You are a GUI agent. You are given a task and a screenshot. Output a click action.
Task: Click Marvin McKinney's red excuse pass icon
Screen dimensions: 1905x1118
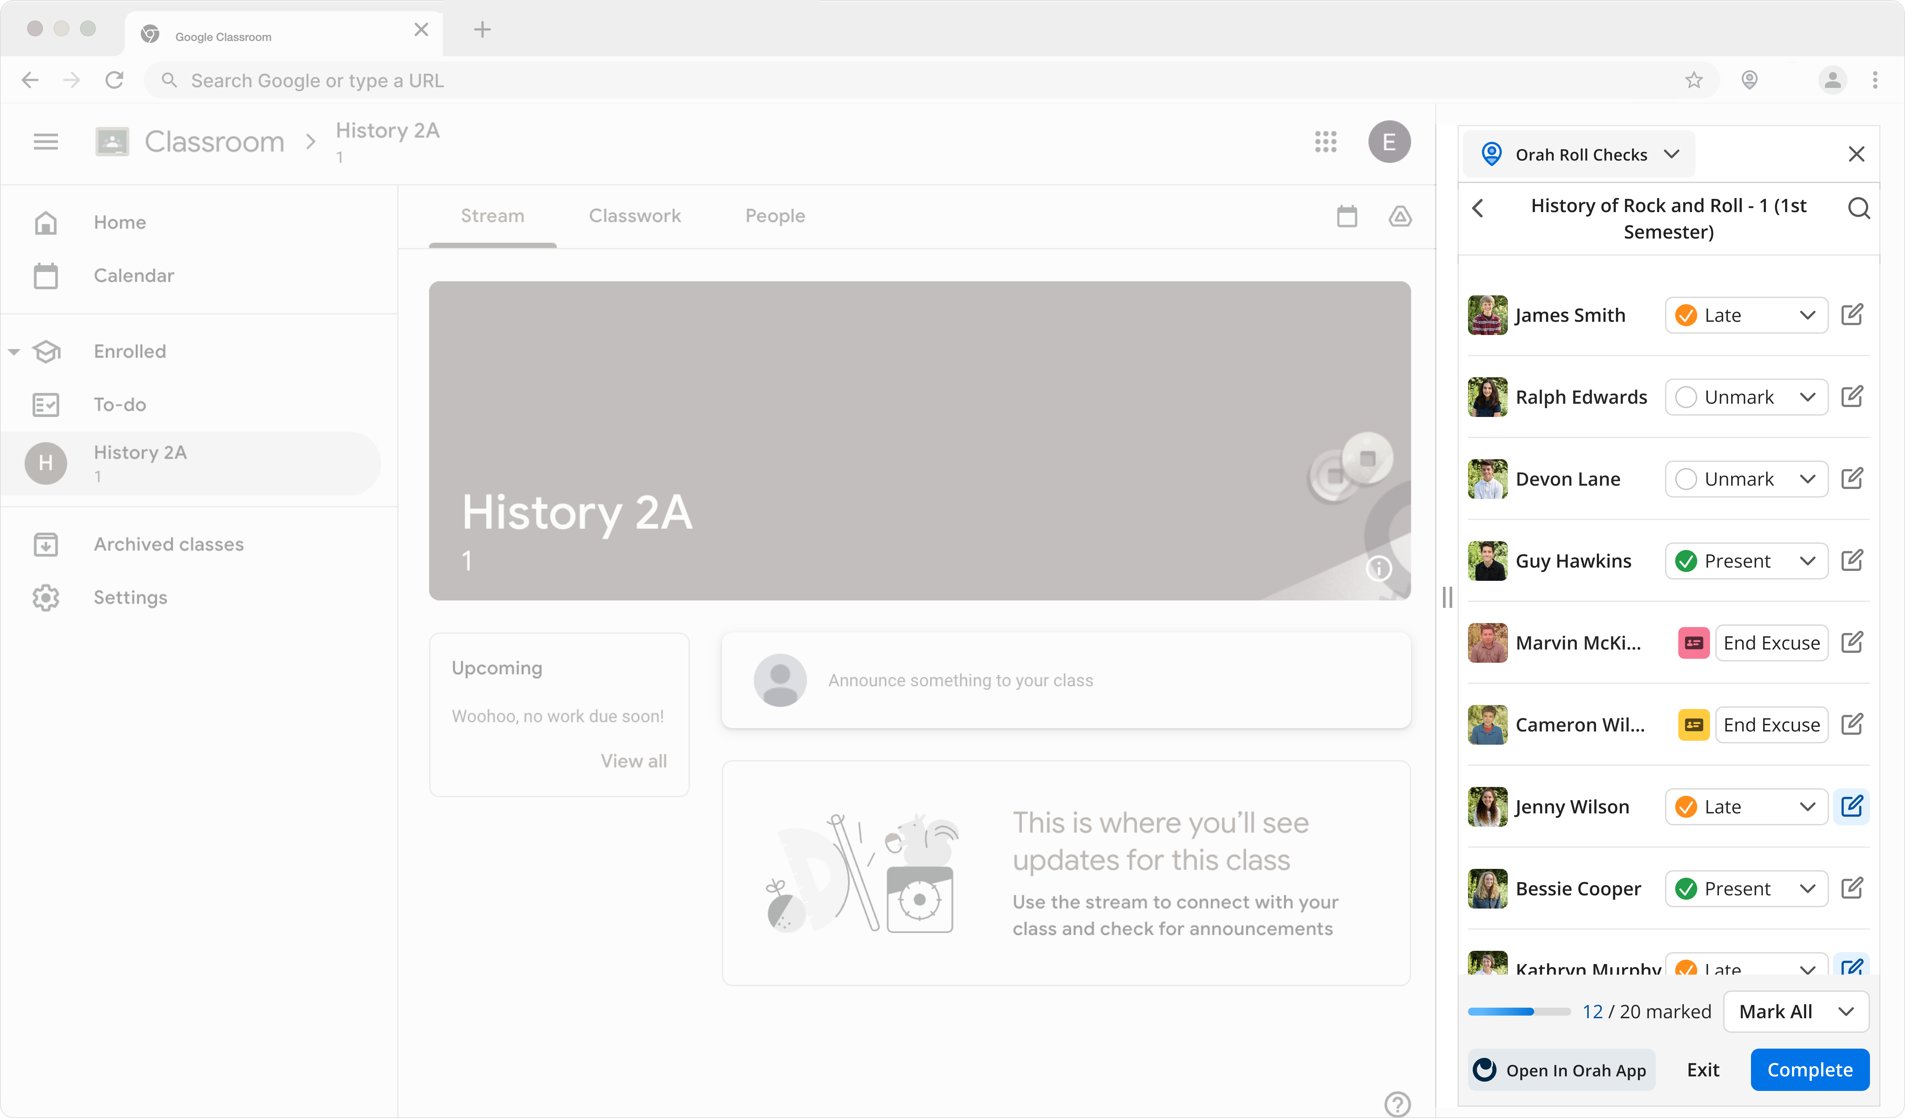[x=1693, y=643]
